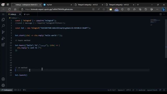The height and width of the screenshot is (94, 167).
Task: Open forwarded ports status item
Action: click(x=25, y=90)
